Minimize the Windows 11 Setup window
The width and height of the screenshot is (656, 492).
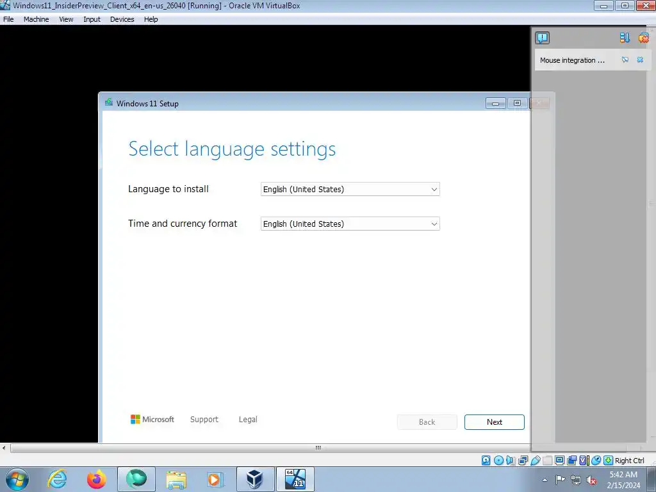496,103
